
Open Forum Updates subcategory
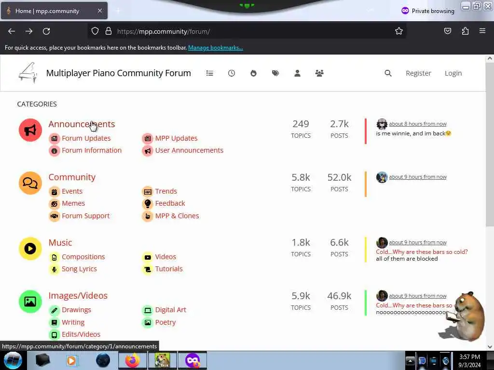click(86, 138)
